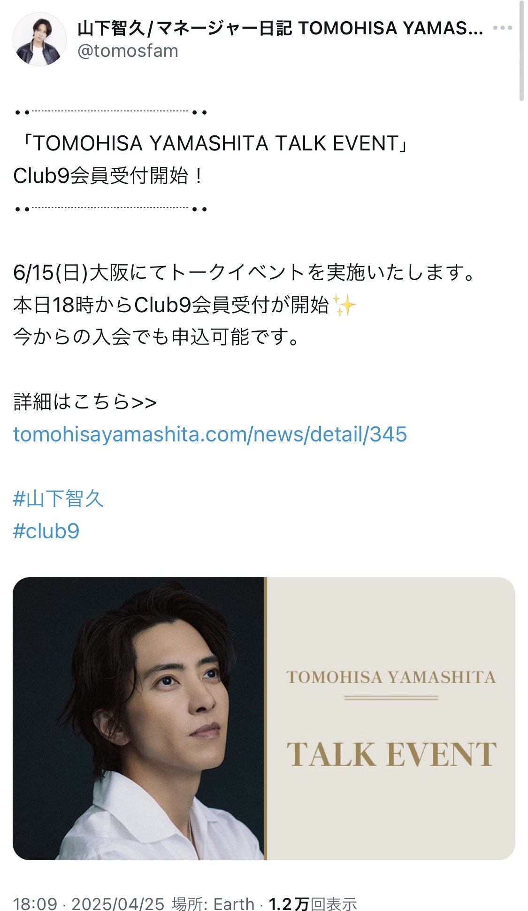Screen dimensions: 528x911
Task: Tap the portrait photo in the attached image
Action: 138,719
